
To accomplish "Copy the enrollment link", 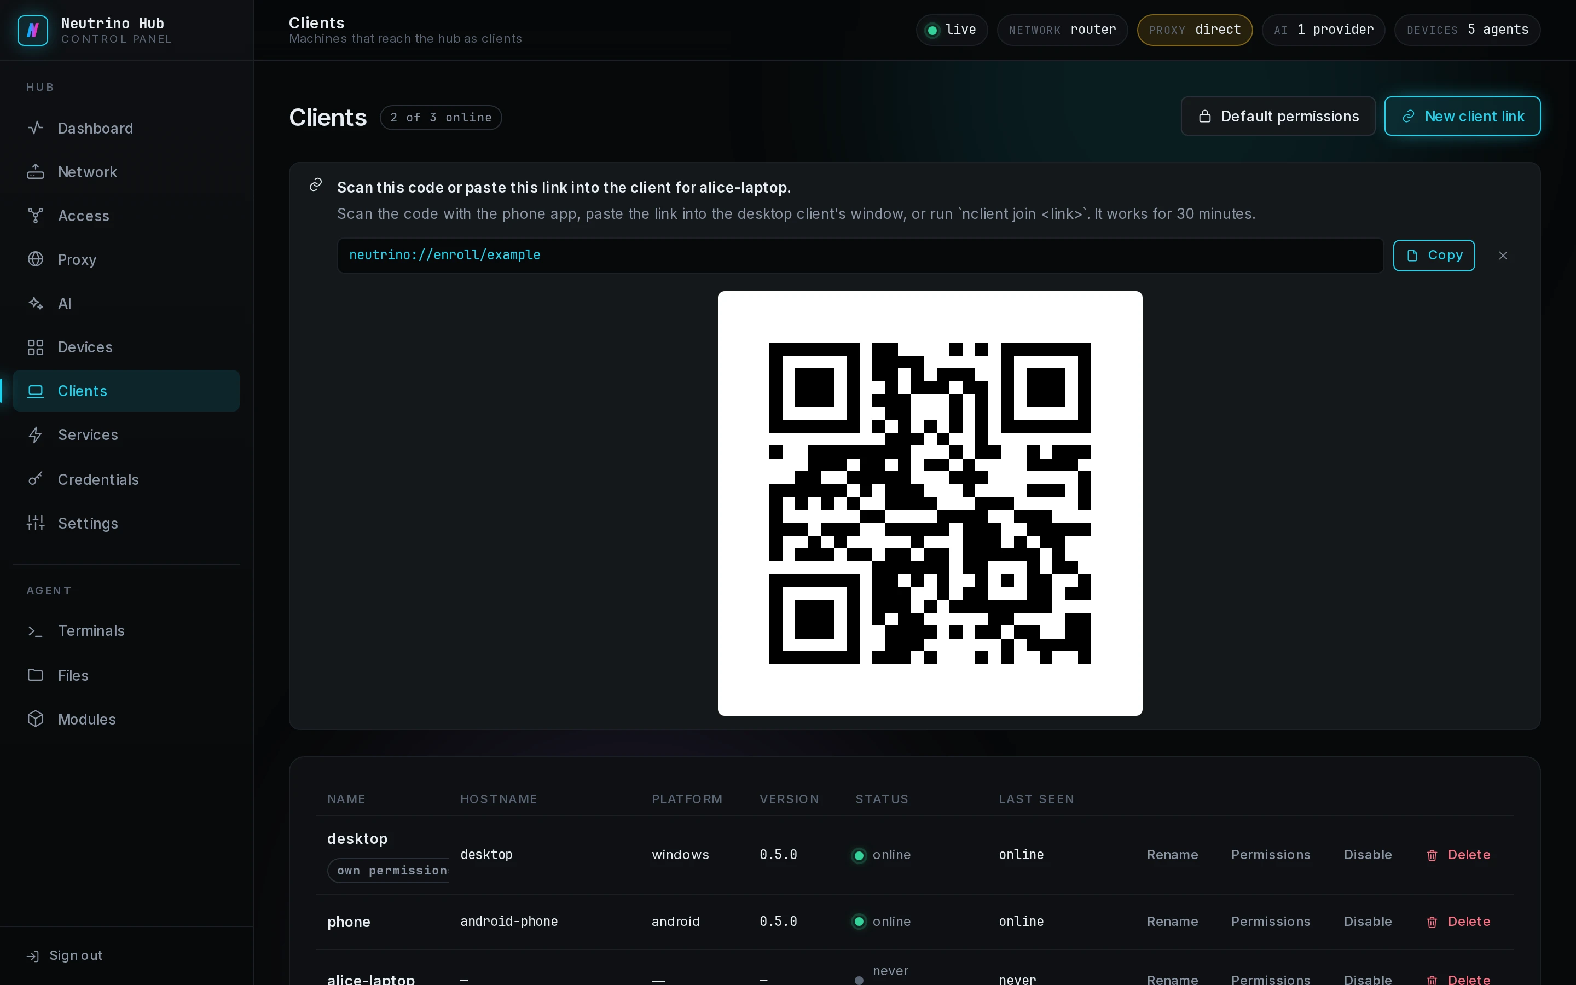I will point(1433,256).
